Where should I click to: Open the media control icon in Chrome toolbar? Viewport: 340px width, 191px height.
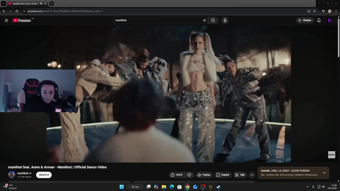(323, 11)
